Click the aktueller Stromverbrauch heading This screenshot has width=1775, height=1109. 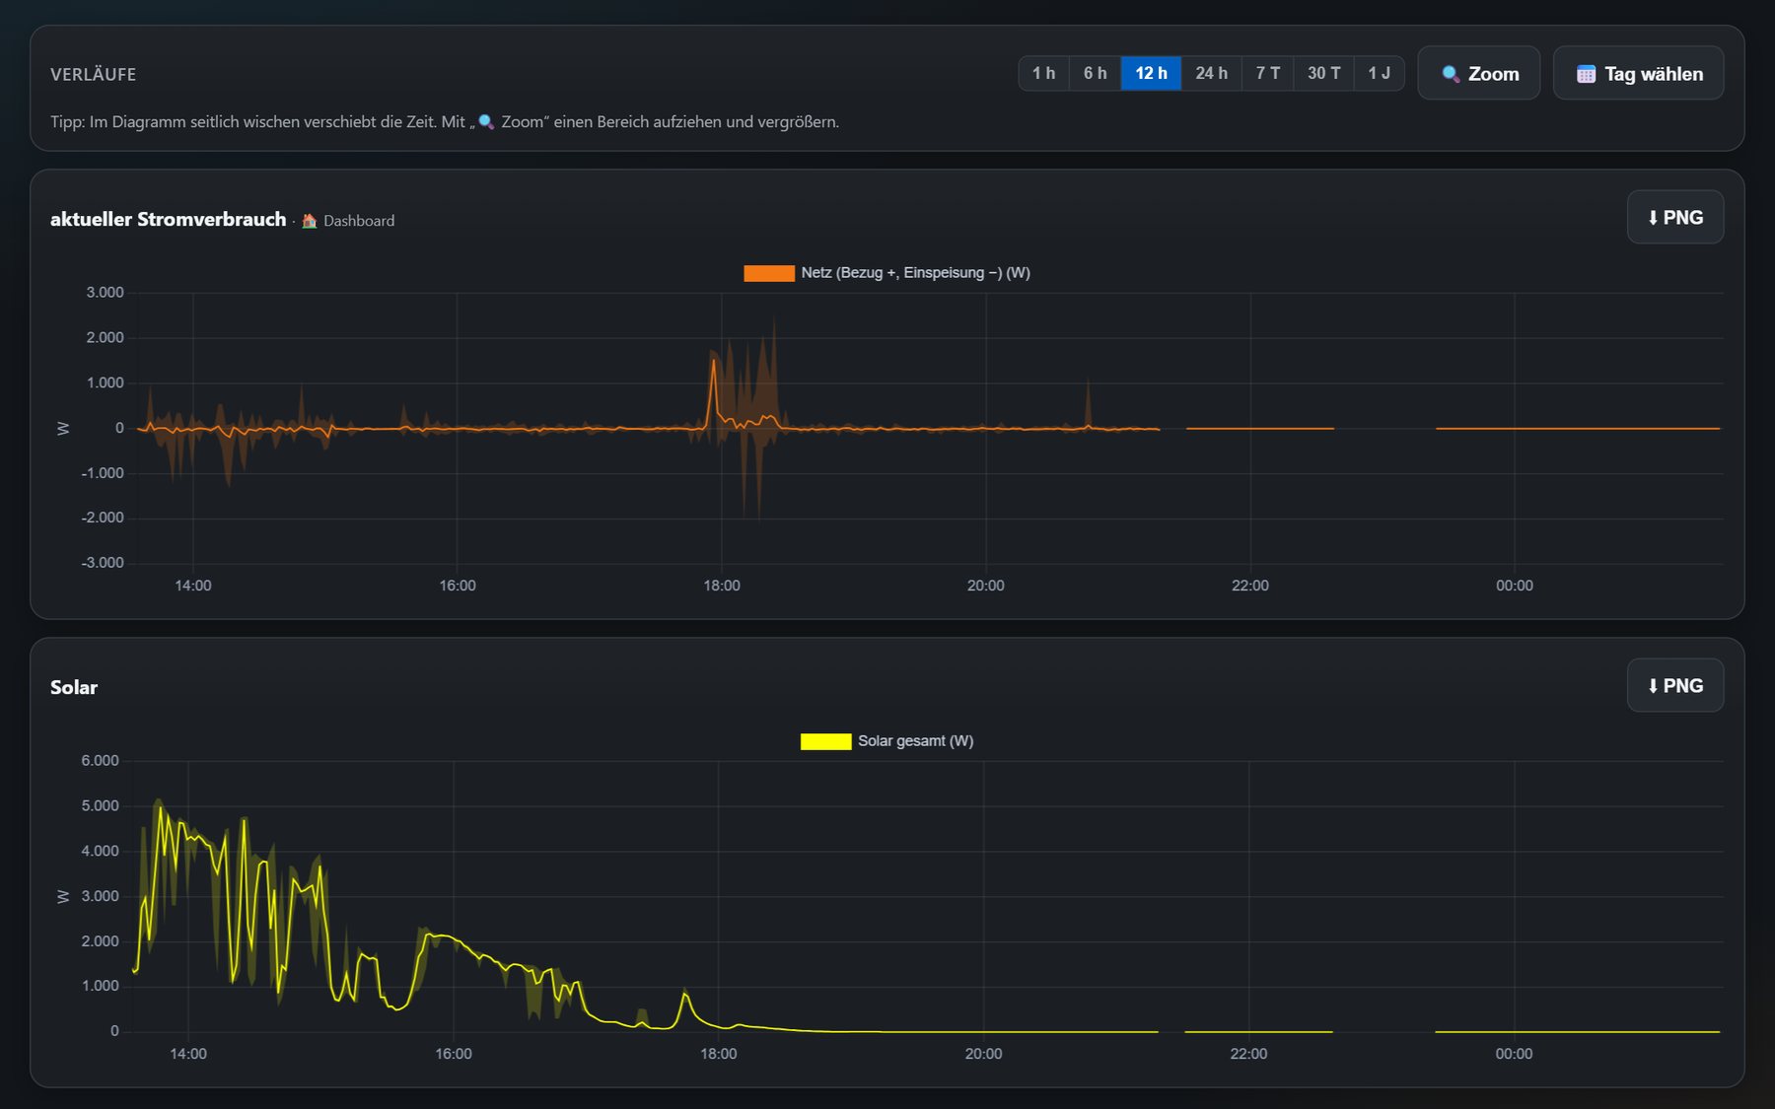point(168,219)
